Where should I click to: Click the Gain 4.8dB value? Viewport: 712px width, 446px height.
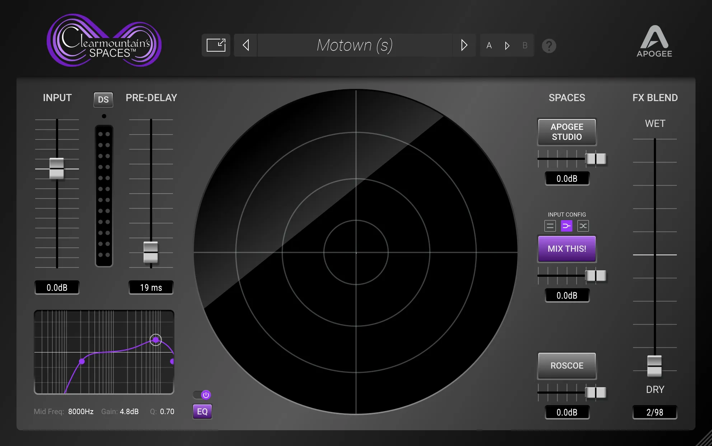pos(129,412)
